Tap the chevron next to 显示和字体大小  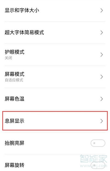click(x=102, y=10)
